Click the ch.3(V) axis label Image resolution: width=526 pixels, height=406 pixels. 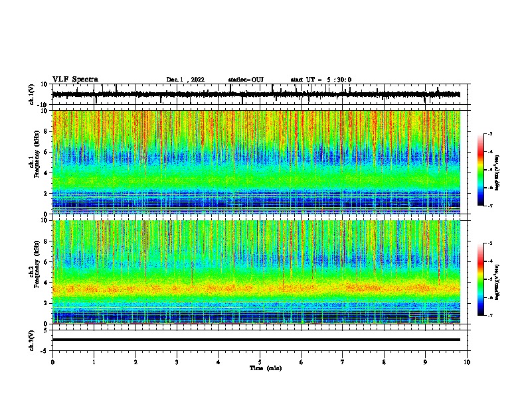(x=32, y=340)
